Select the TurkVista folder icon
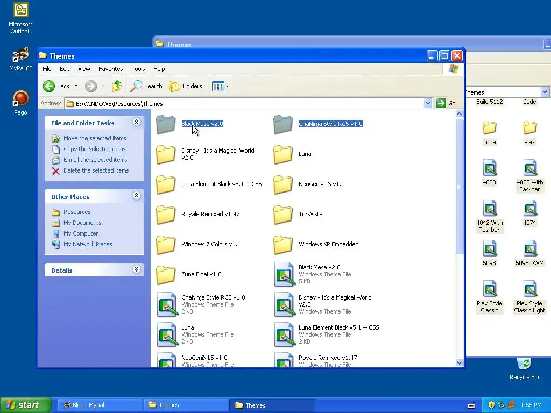The height and width of the screenshot is (413, 551). [283, 215]
